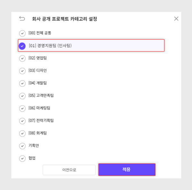The width and height of the screenshot is (192, 190).
Task: Pick the [06] 마케팅팀 category label
Action: coord(39,108)
